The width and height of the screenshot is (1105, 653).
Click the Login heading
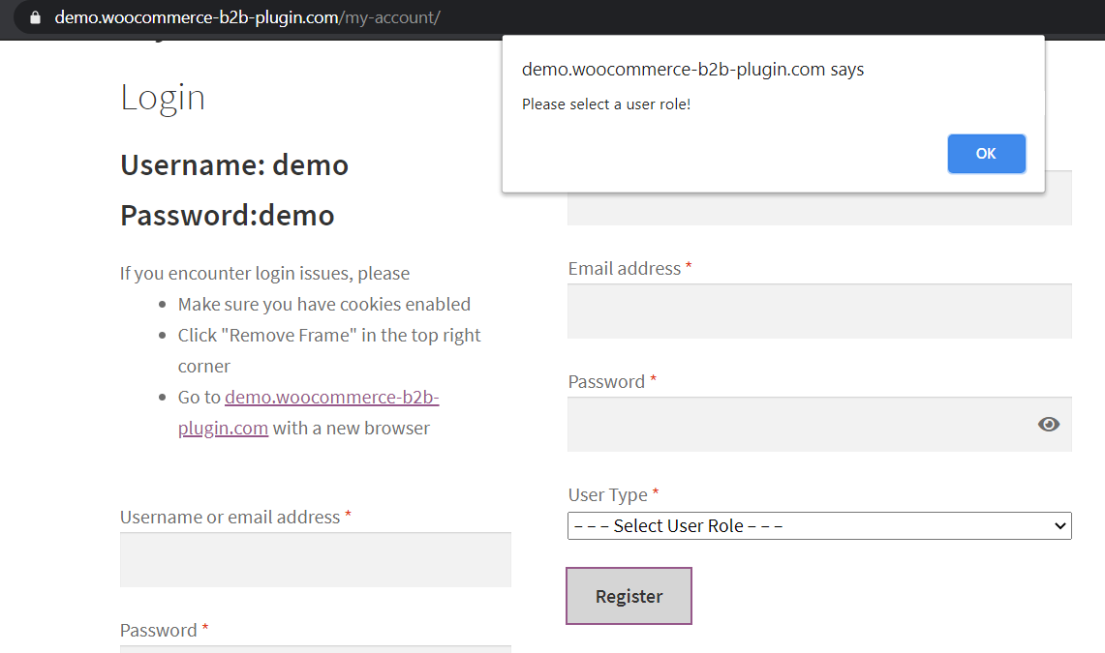tap(163, 98)
